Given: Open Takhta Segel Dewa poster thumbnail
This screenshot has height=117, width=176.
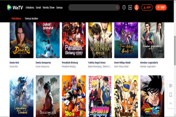Looking at the screenshot, I should (x=100, y=40).
